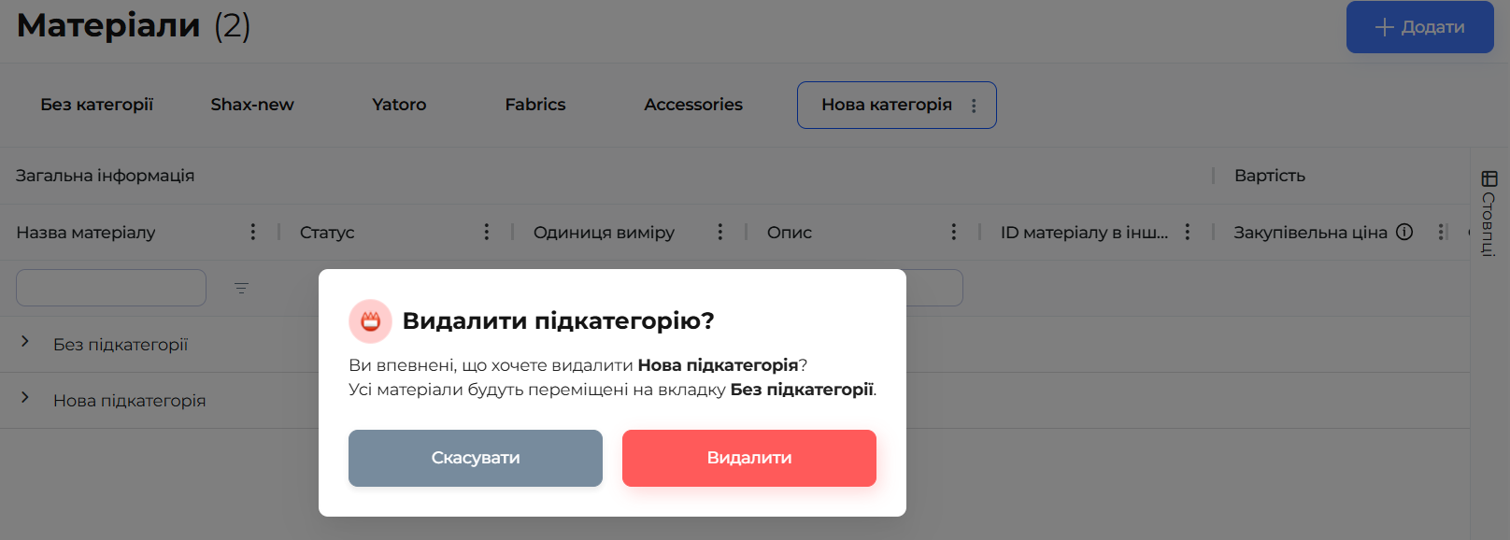Click the Додати button
This screenshot has height=540, width=1510.
(x=1419, y=27)
